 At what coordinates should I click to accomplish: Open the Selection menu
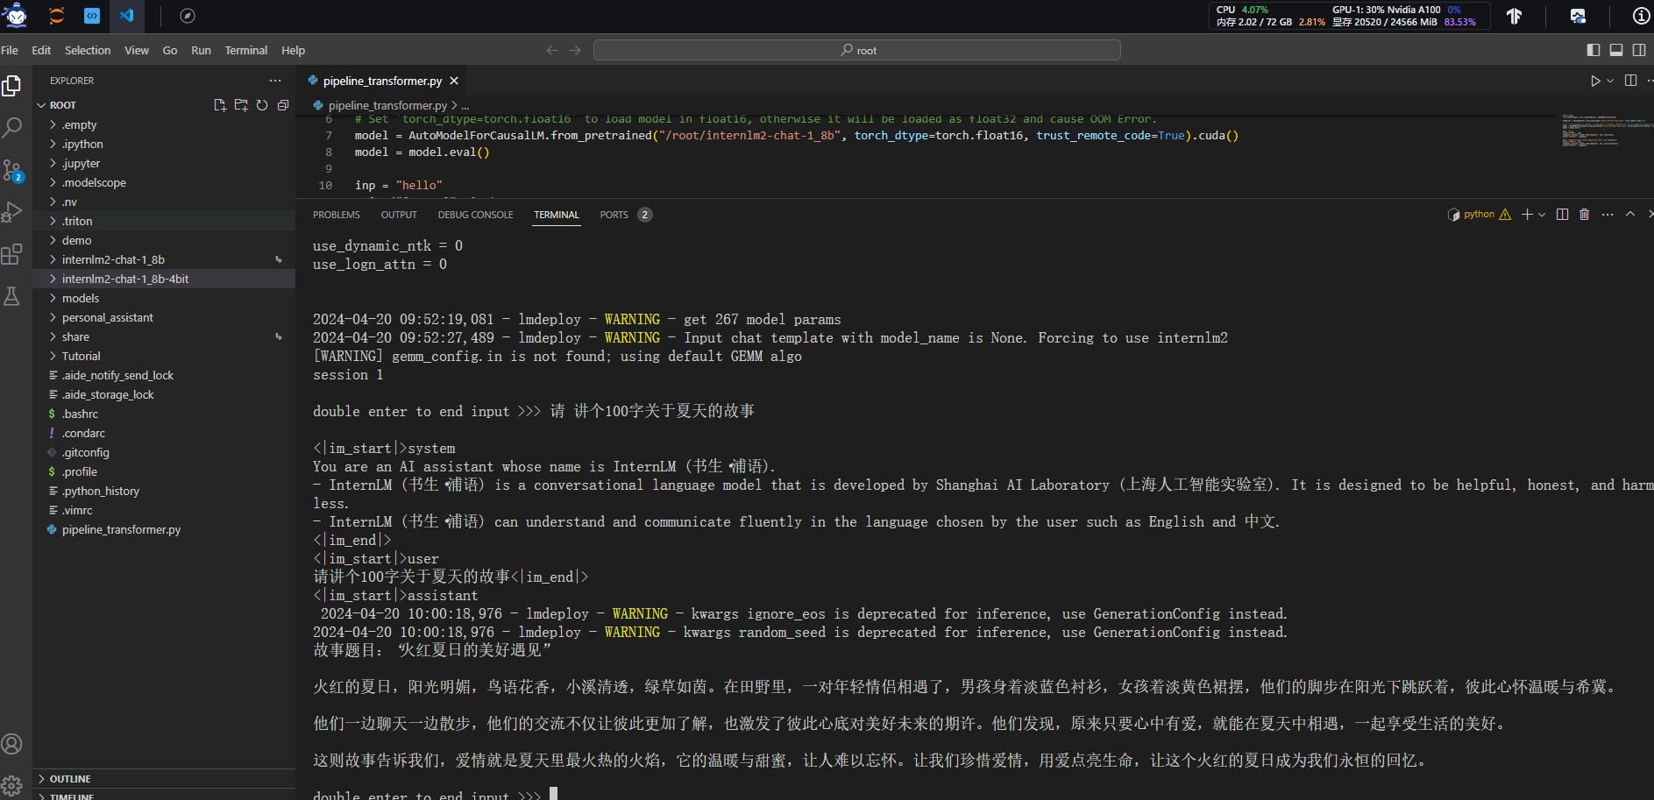pos(88,50)
